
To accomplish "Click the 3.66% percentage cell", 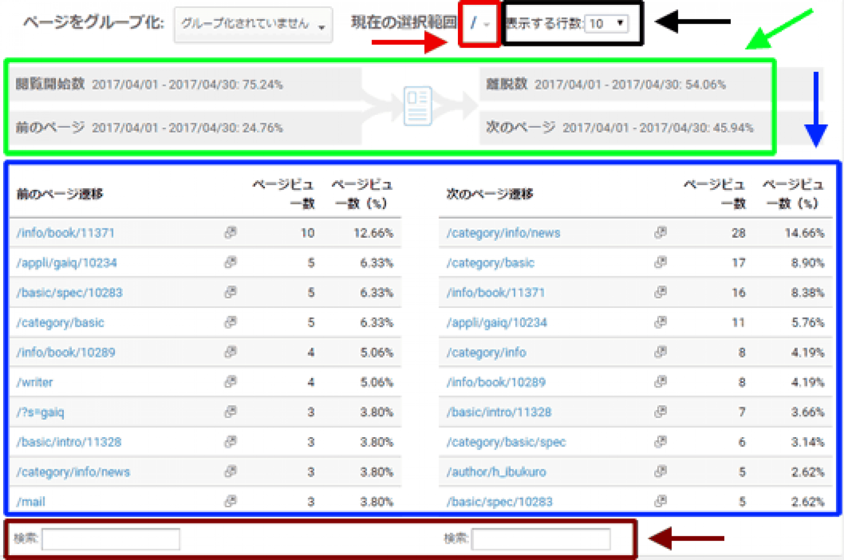I will [808, 412].
